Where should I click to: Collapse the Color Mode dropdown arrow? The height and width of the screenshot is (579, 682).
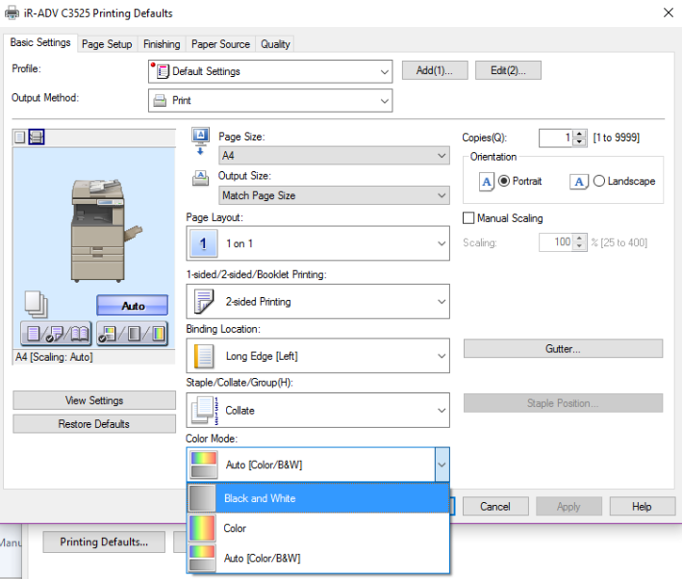442,465
